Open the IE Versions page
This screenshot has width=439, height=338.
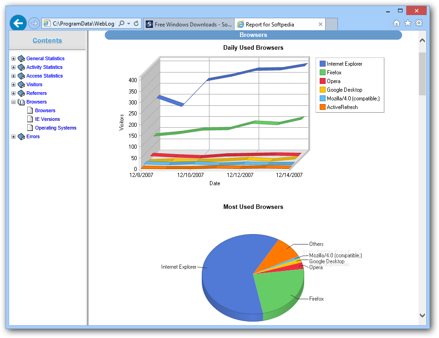coord(47,120)
